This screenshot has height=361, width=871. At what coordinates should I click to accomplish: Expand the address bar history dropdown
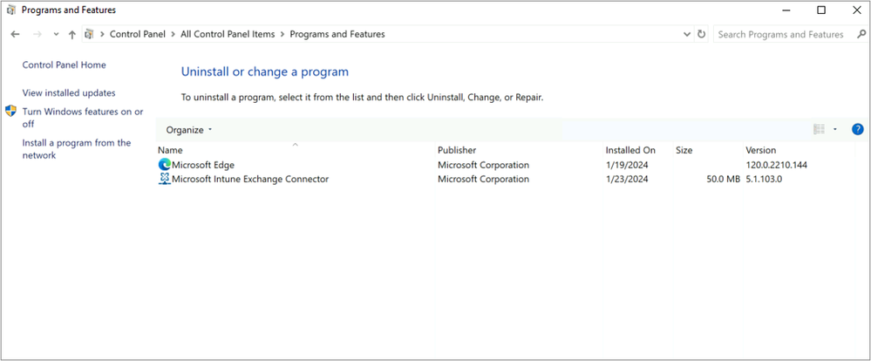coord(687,35)
